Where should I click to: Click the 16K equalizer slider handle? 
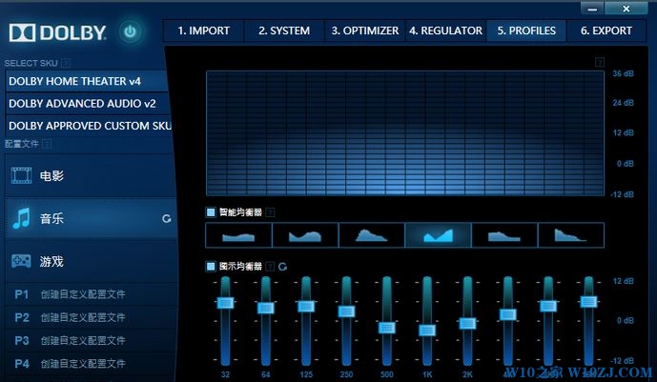[x=588, y=301]
